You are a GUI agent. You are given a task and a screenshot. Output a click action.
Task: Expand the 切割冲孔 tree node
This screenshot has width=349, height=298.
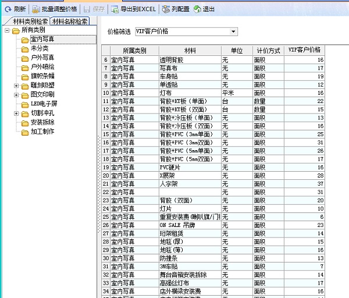[16, 113]
